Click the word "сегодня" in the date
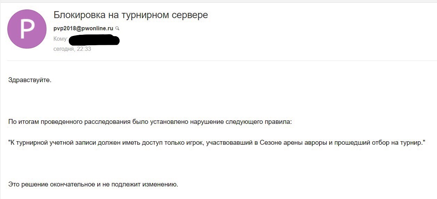 (x=64, y=49)
